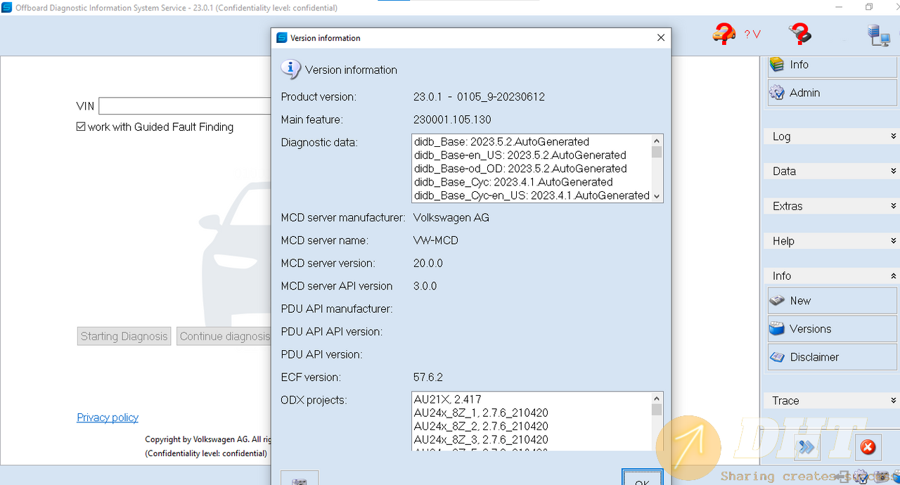Click the network server connection icon
The width and height of the screenshot is (900, 485).
pos(878,34)
